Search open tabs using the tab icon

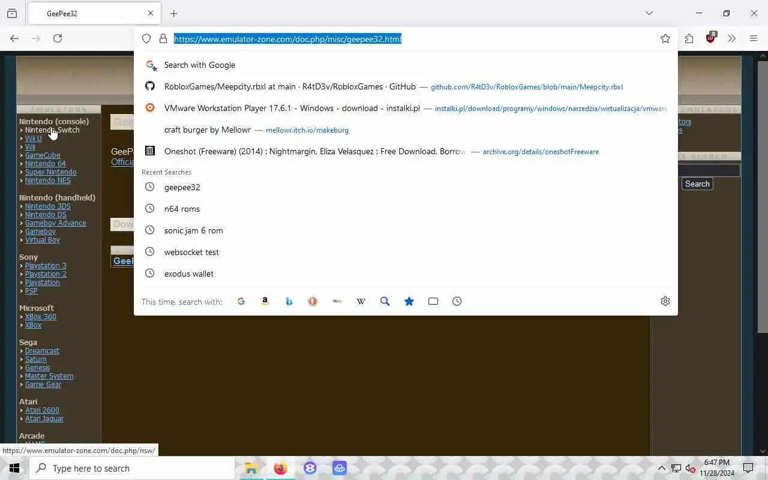[433, 301]
